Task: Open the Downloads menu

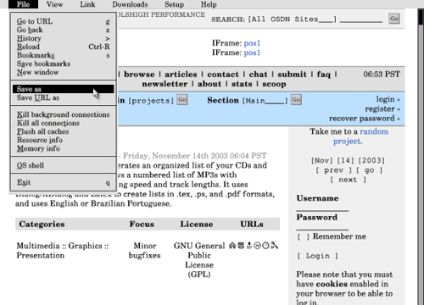Action: point(130,4)
